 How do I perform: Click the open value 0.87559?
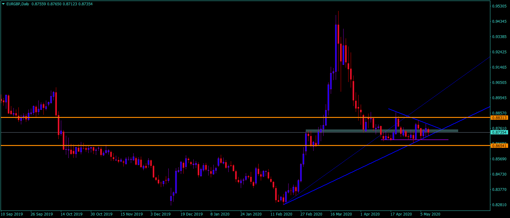39,4
